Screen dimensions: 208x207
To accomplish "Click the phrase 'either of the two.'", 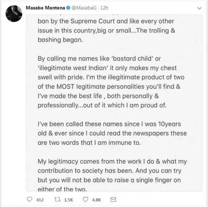I will pos(62,189).
